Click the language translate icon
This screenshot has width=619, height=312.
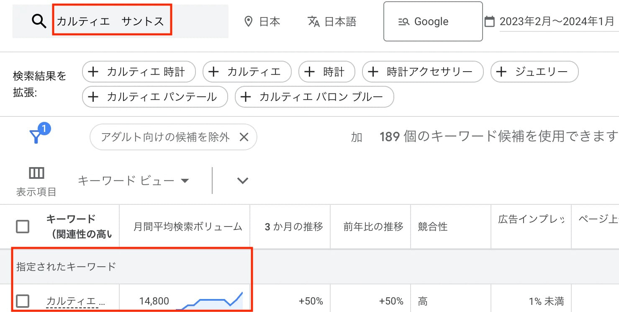[x=313, y=21]
